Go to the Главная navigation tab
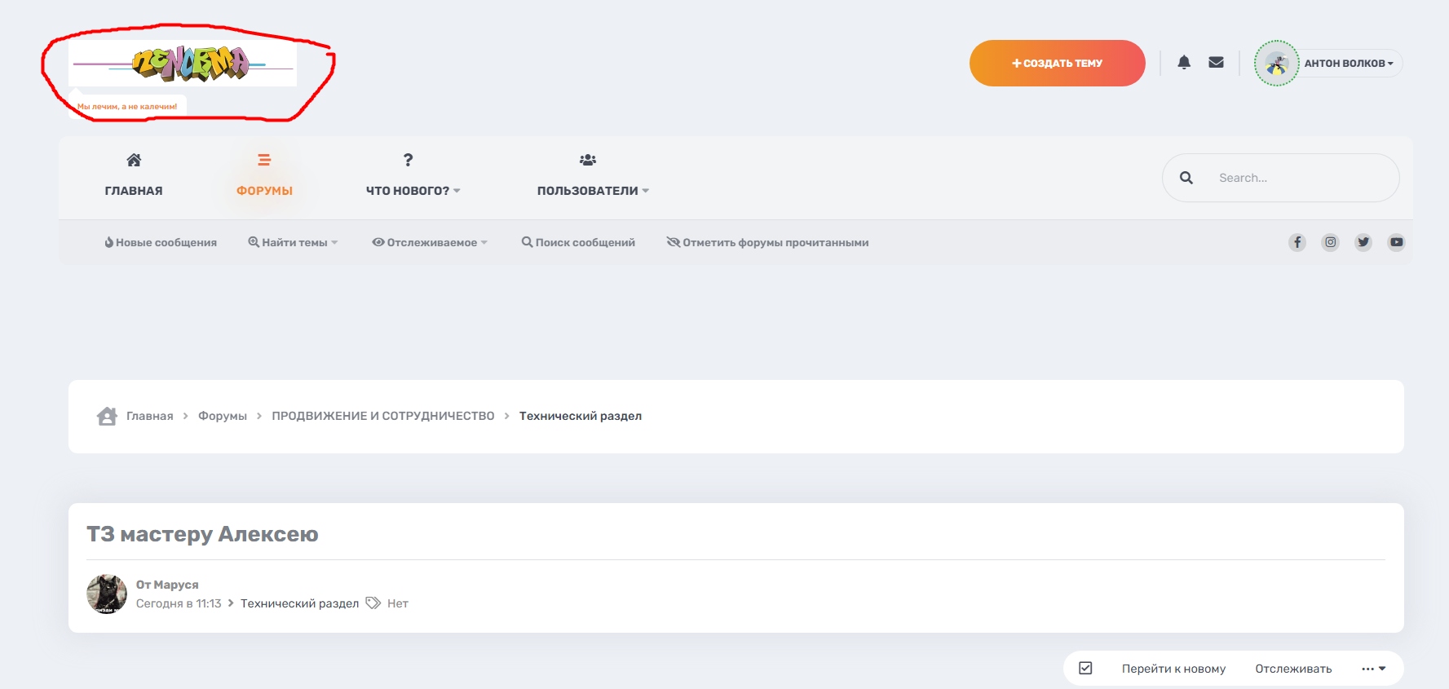Screen dimensions: 1449x689 point(134,177)
